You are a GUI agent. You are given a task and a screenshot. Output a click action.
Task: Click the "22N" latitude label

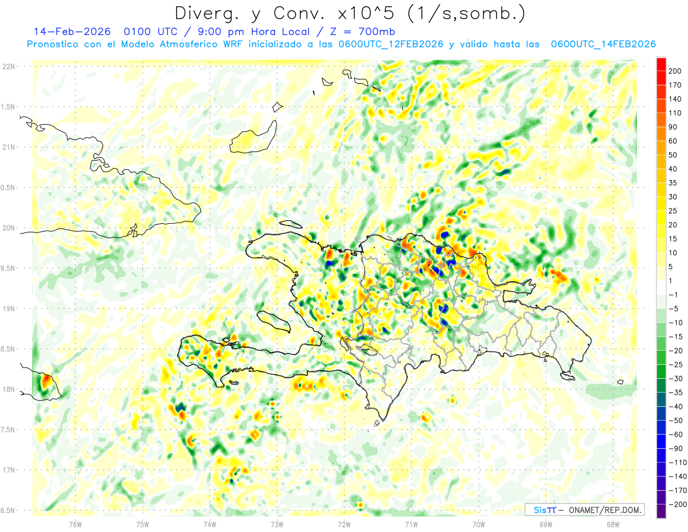pyautogui.click(x=9, y=67)
